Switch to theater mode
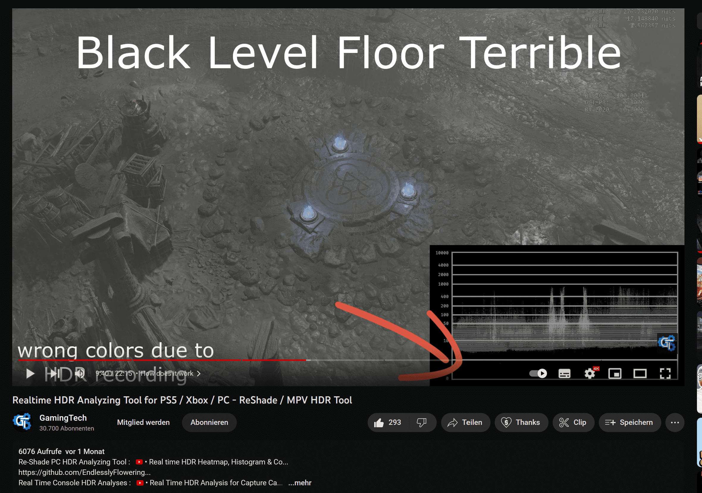Viewport: 702px width, 493px height. (640, 373)
